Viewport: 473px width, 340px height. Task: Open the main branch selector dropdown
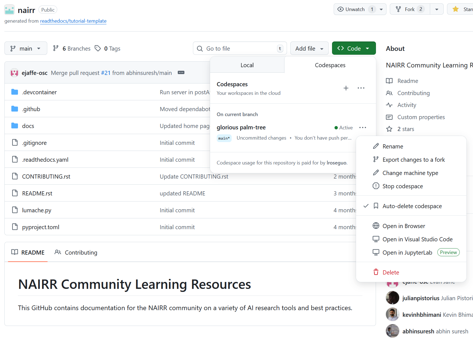[x=26, y=48]
